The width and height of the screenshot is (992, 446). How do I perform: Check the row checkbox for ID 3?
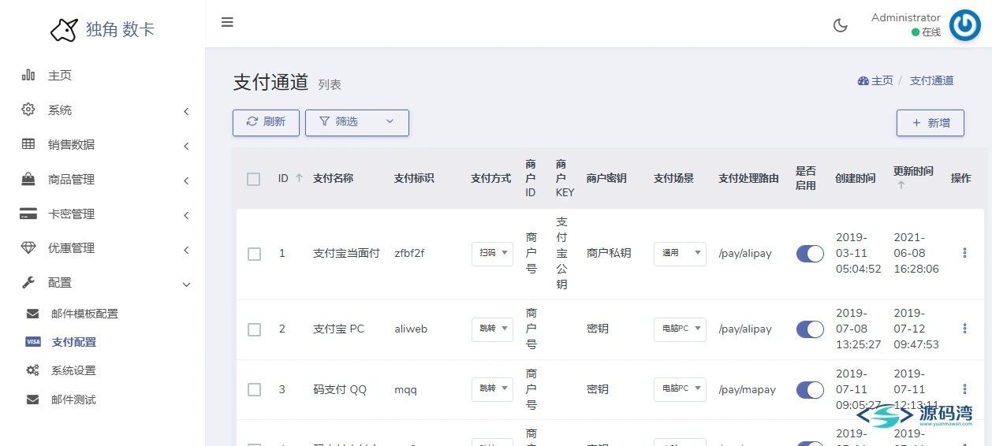pyautogui.click(x=254, y=389)
